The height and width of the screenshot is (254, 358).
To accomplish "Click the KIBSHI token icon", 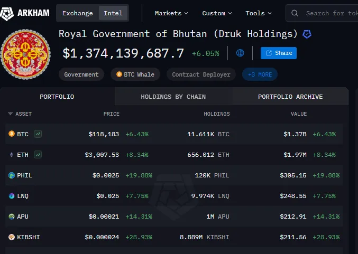I will [x=12, y=237].
